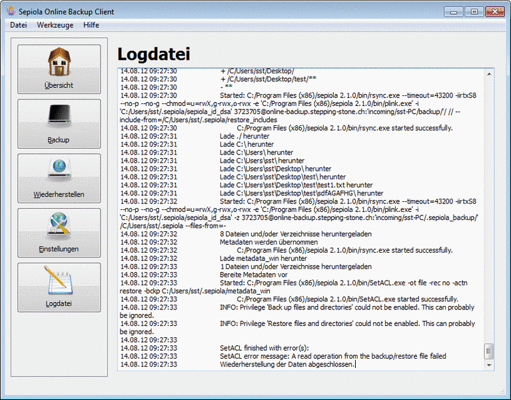Click log line 'Lade C:\Users\sst\Desktop\test\test1.txt herunter'
Screen dimensions: 511x400
[296, 185]
